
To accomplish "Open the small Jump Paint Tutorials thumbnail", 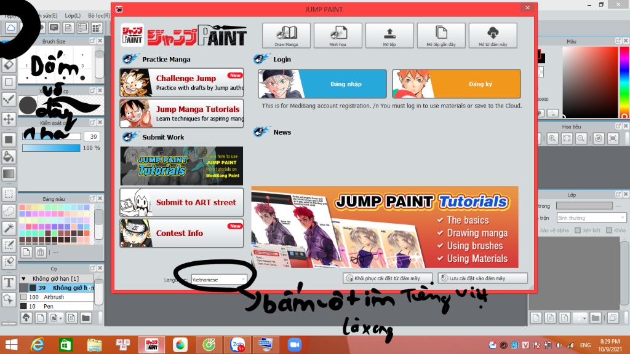I will (181, 166).
